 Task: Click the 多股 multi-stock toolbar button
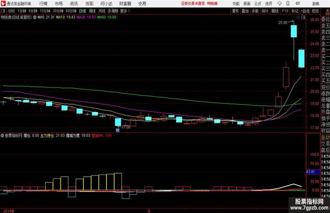[x=255, y=11]
